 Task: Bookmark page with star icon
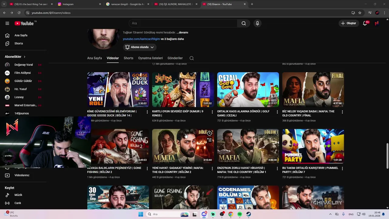point(360,13)
